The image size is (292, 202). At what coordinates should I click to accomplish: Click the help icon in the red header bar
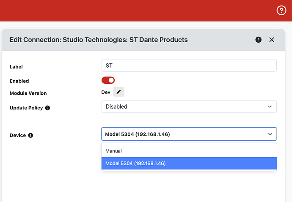click(281, 11)
